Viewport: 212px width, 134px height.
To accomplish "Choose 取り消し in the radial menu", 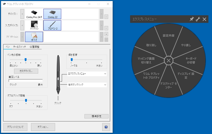I will [151, 45].
